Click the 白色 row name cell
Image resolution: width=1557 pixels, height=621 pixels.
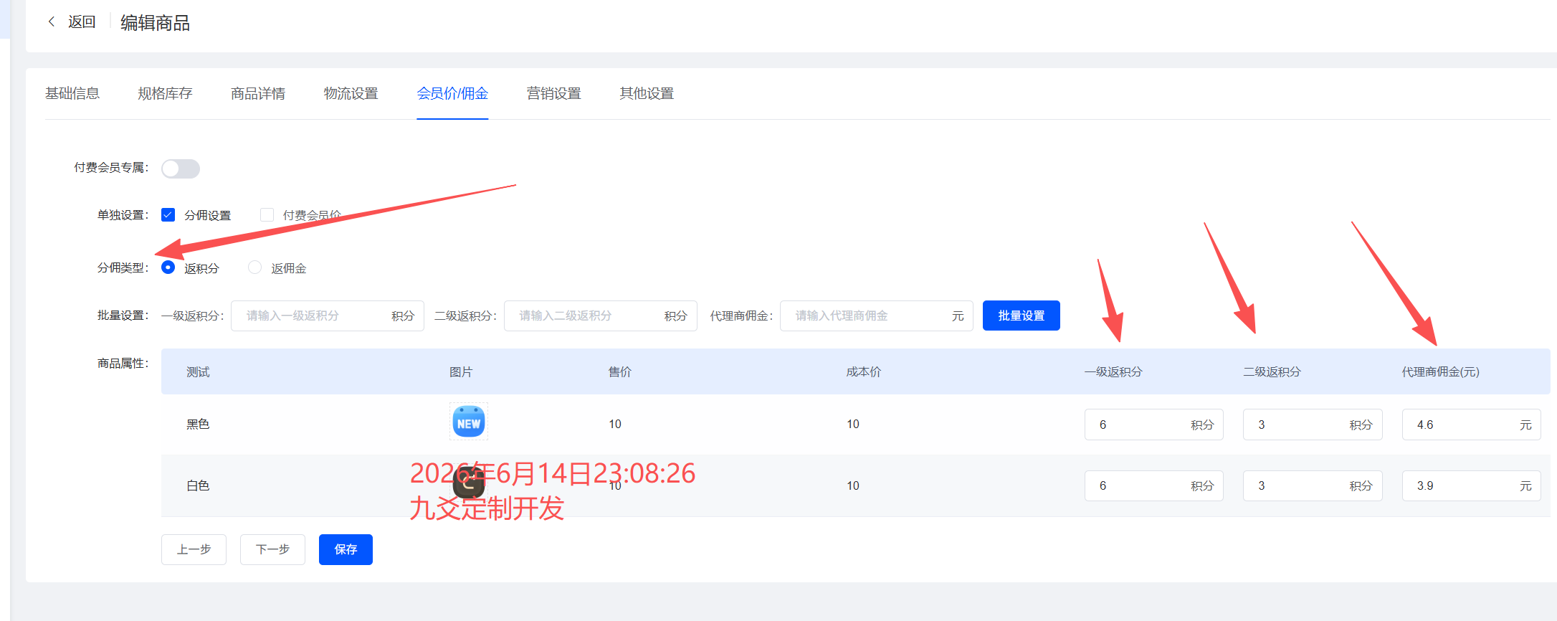point(198,485)
